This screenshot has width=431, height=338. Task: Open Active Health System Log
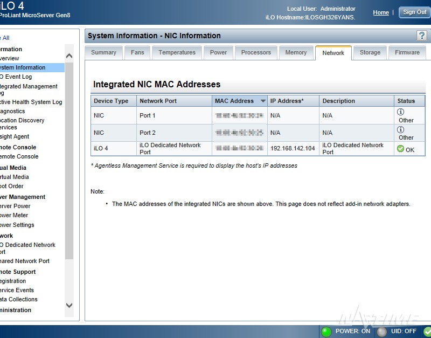coord(31,102)
